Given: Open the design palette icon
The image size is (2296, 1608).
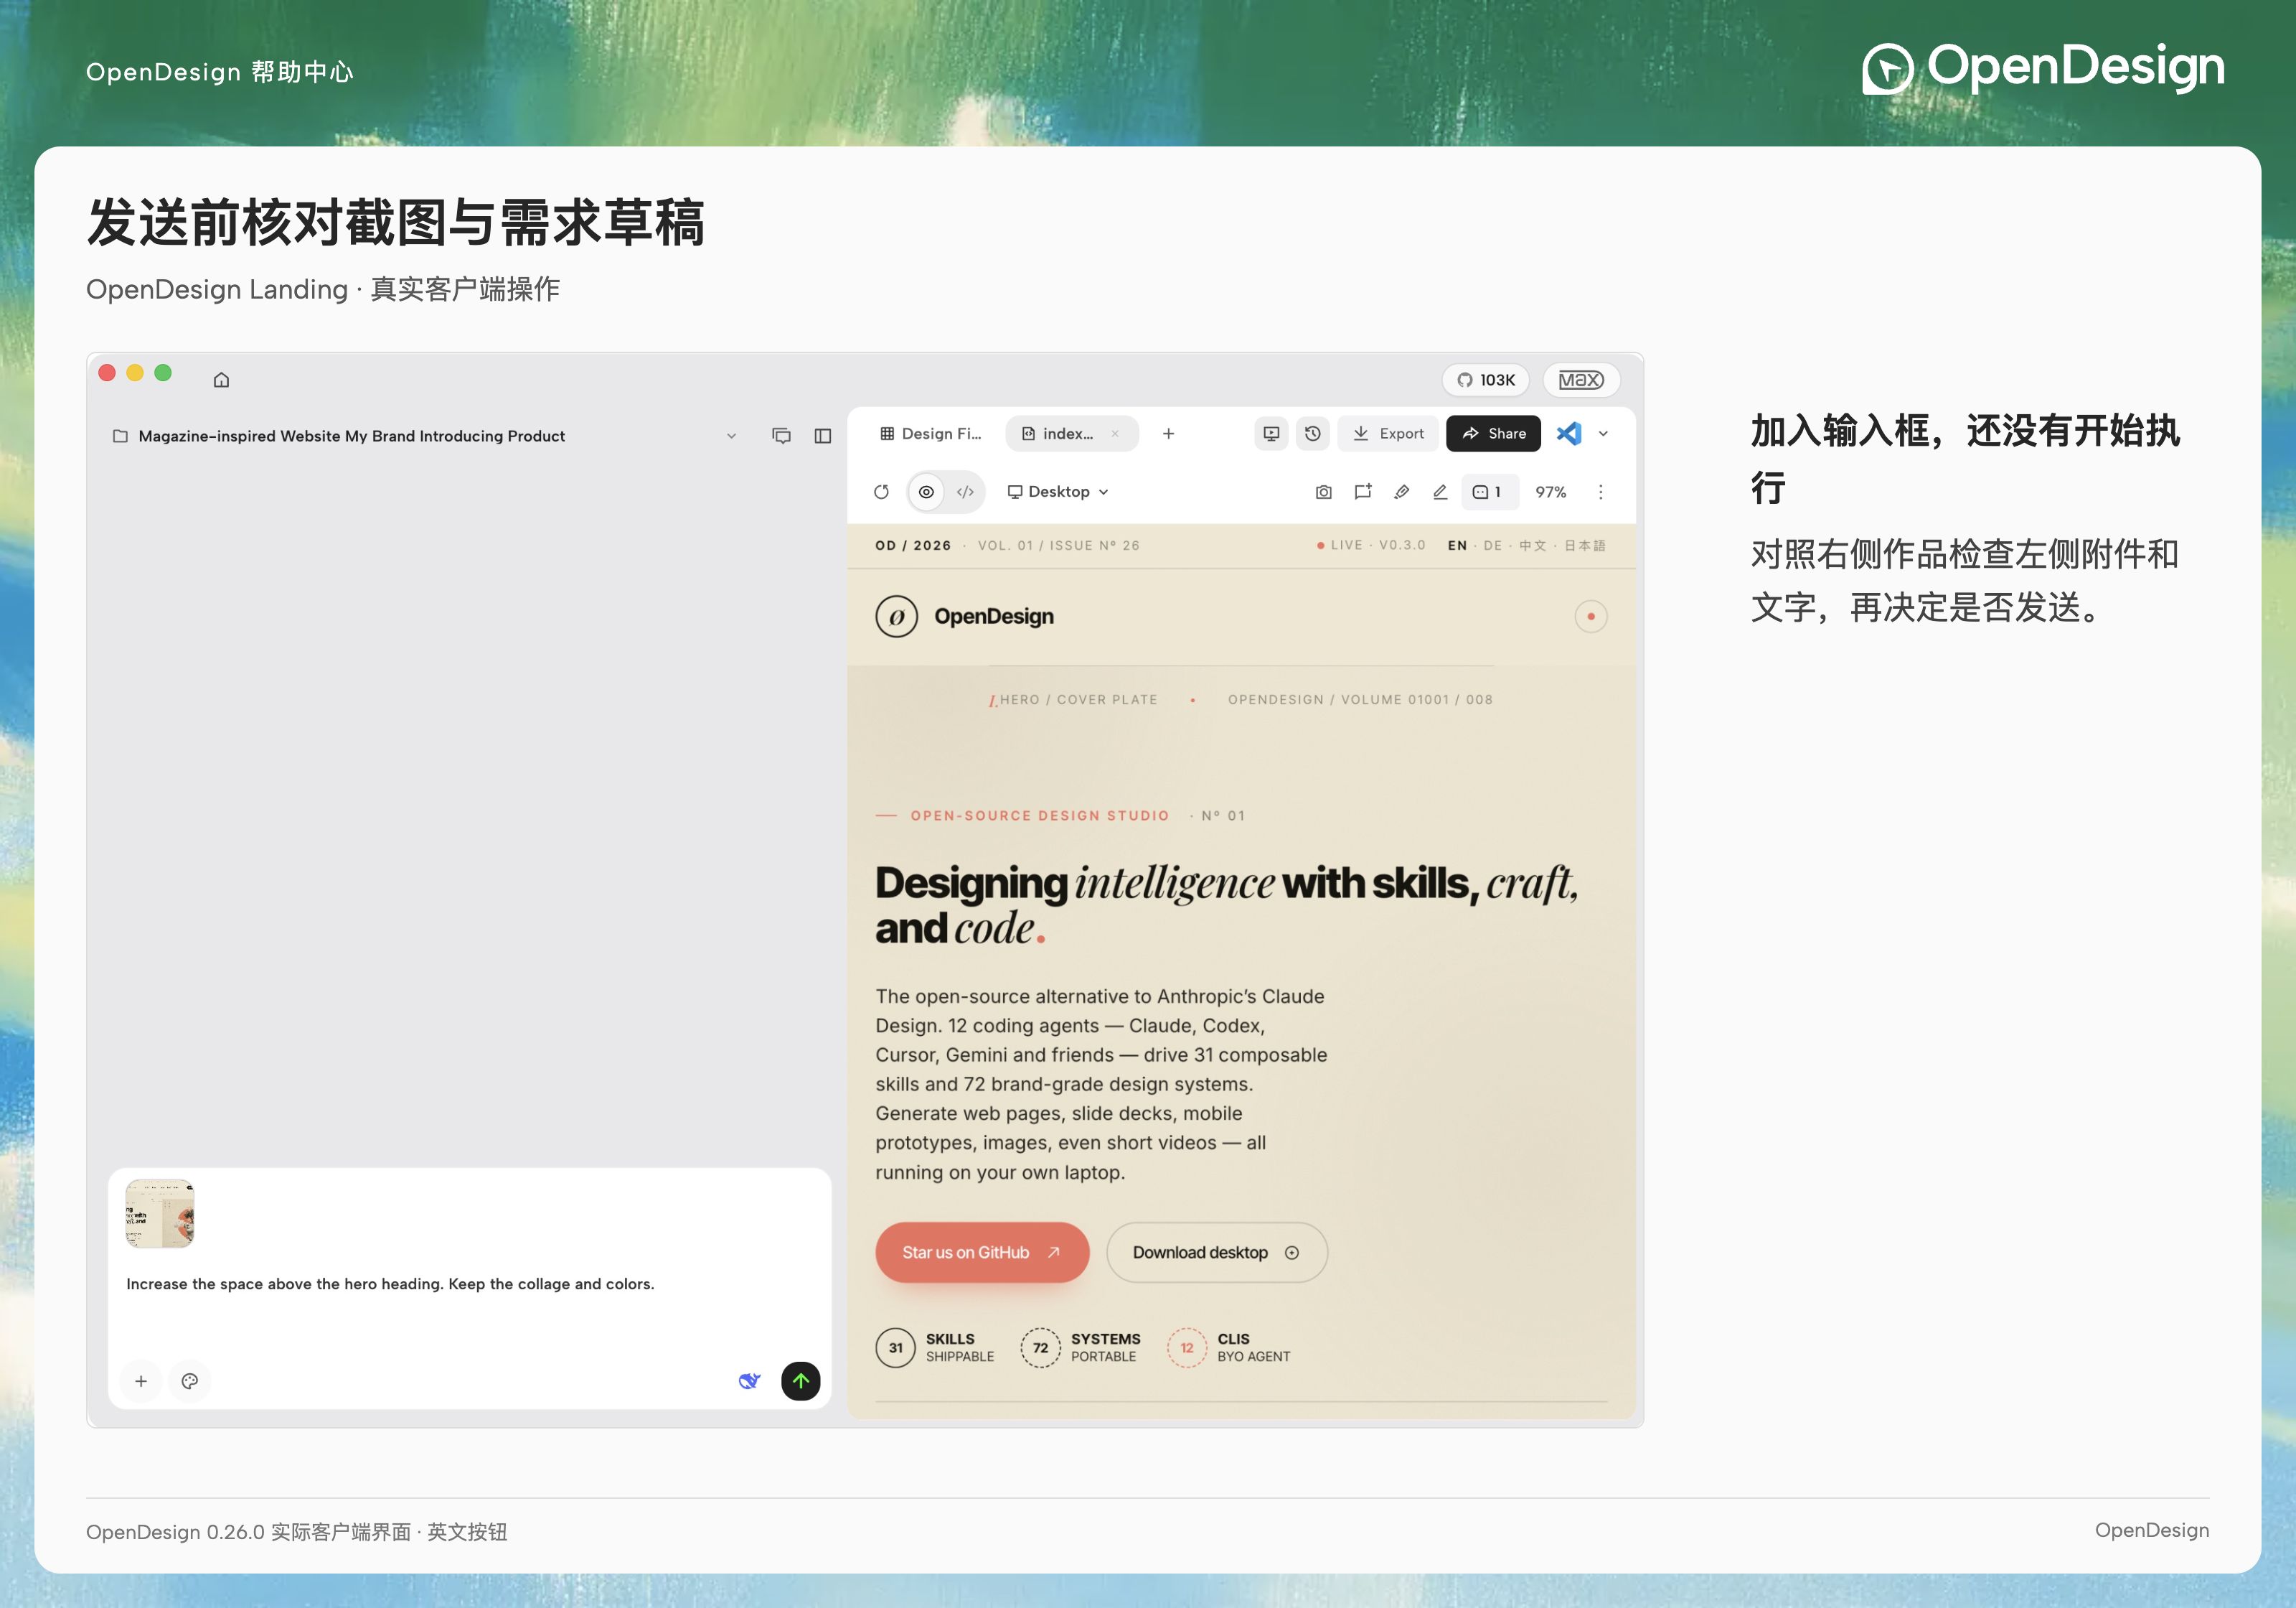Looking at the screenshot, I should coord(190,1381).
